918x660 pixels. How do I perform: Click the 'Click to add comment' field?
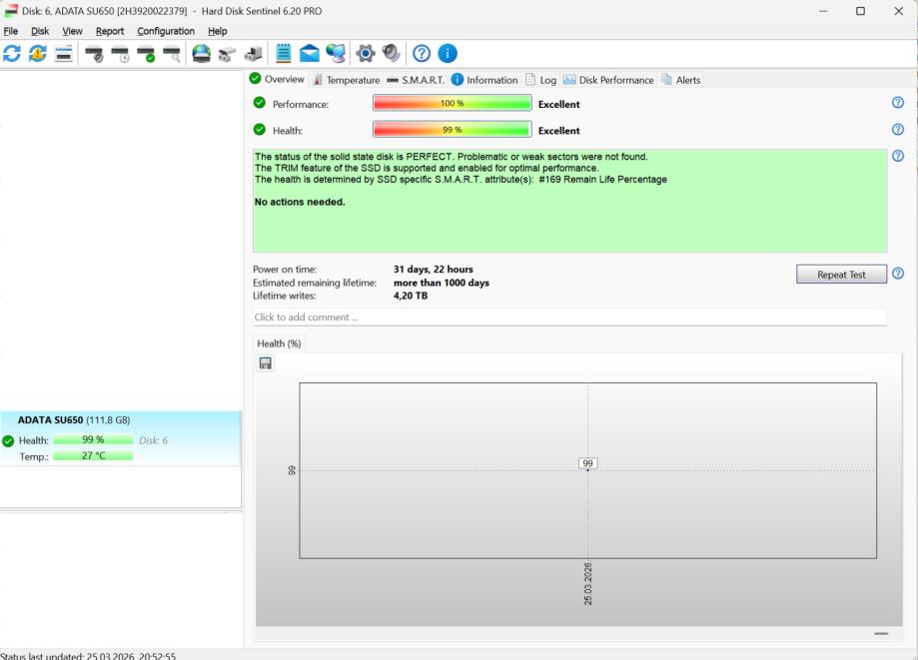569,318
